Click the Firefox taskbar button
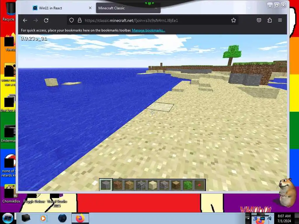 point(80,218)
